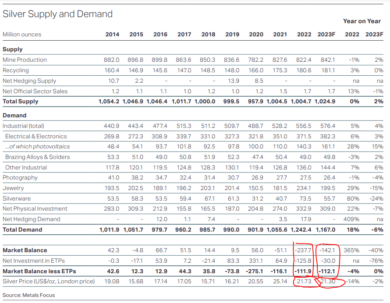Click the Industrial (total) row label
Screen dimensions: 390x303
pyautogui.click(x=23, y=126)
